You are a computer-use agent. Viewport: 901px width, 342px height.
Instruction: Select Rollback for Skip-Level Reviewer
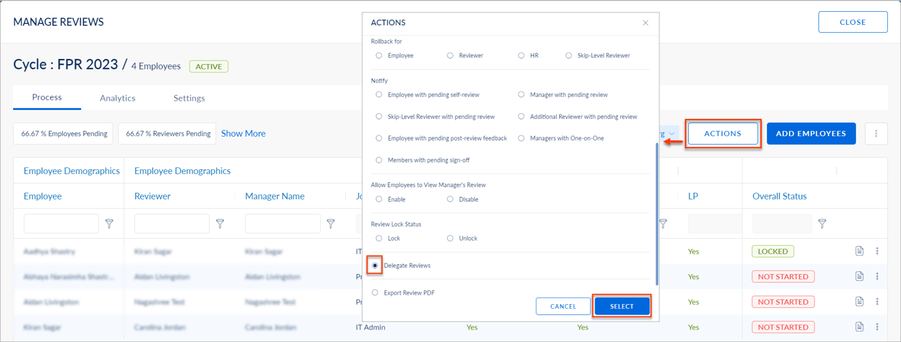[569, 56]
